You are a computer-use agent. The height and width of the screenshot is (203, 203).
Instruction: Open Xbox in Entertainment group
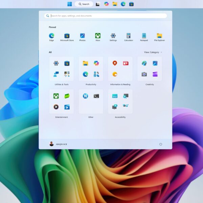pos(56,96)
